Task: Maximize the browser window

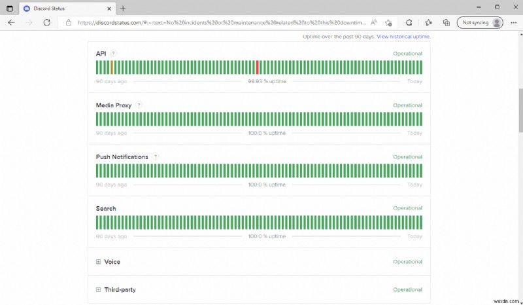Action: (x=497, y=7)
